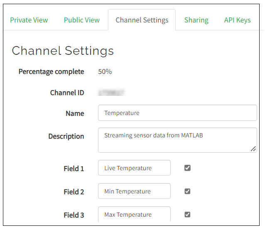Screen dimensions: 265x230
Task: Focus the Description text area
Action: [x=177, y=140]
